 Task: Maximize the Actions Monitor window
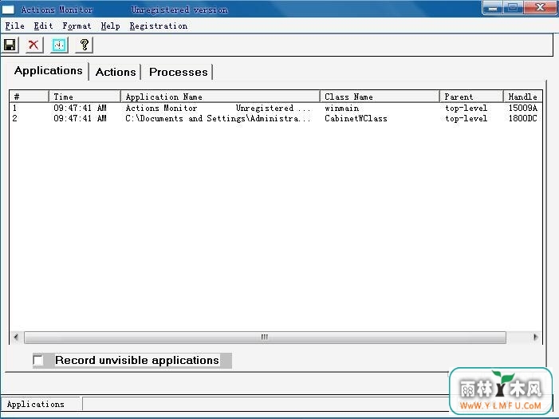click(514, 8)
